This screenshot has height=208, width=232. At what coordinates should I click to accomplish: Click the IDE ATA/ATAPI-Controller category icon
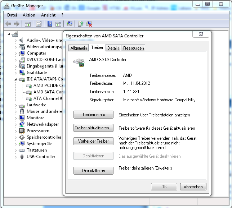22,79
